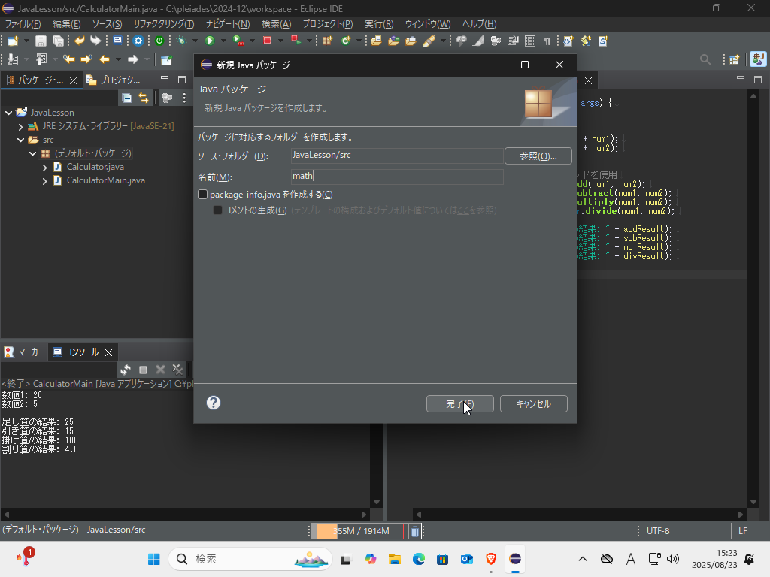
Task: Click キャンセル button in dialog
Action: tap(533, 403)
